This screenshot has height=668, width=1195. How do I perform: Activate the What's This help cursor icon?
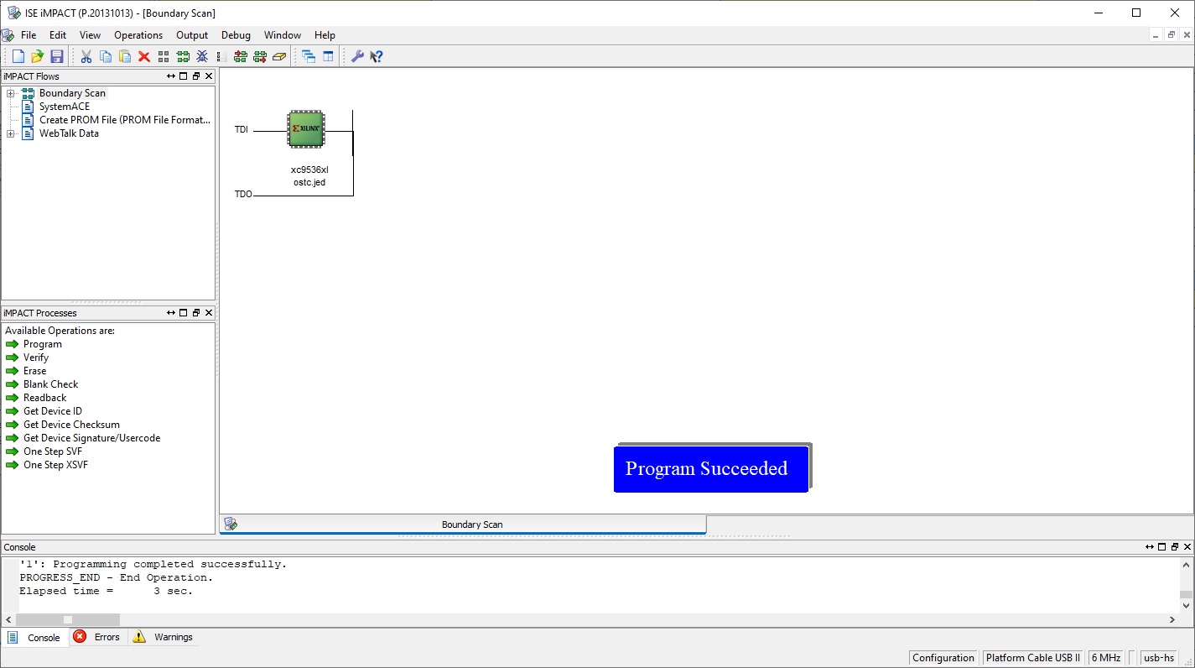377,56
